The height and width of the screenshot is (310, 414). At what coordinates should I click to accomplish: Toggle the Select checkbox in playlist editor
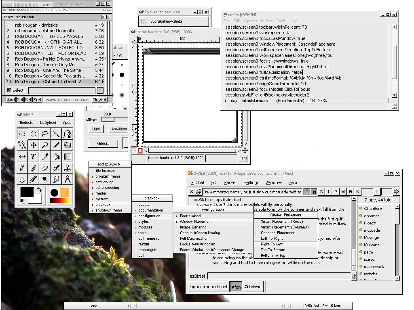[10, 90]
